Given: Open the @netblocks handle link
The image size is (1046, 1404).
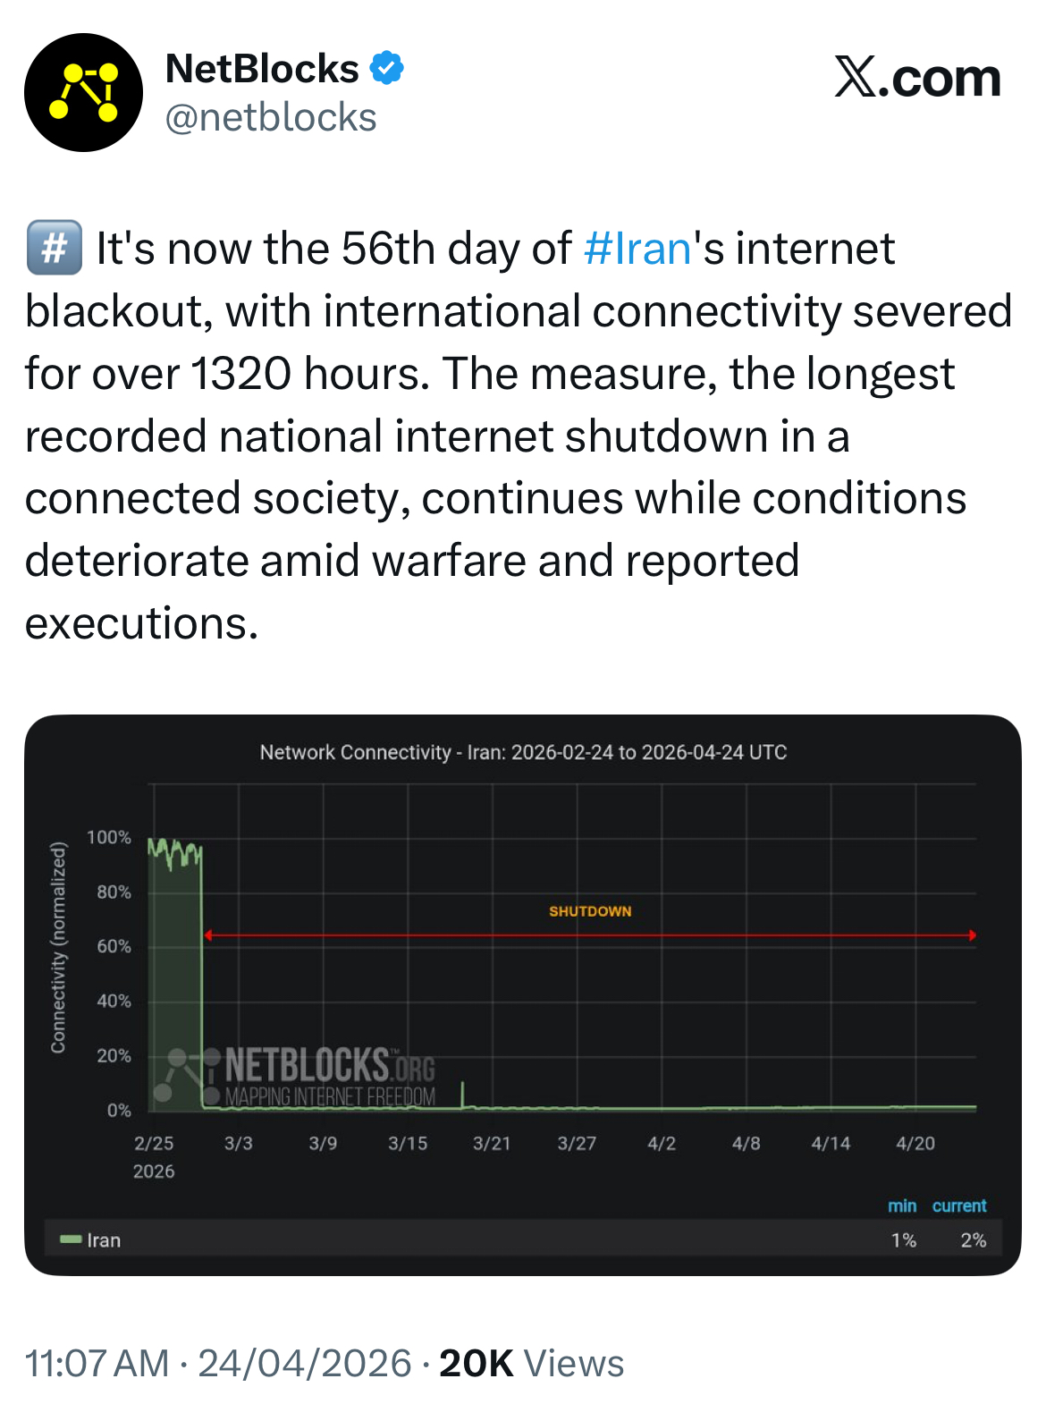Looking at the screenshot, I should (271, 118).
